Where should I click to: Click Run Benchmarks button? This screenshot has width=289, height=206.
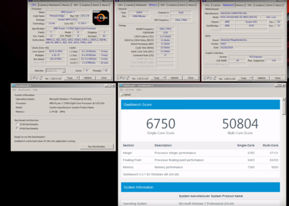click(x=97, y=147)
